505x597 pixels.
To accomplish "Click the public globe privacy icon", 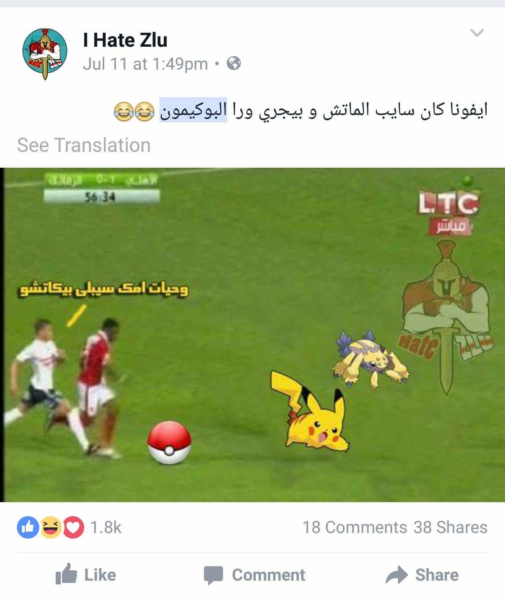I will coord(234,63).
